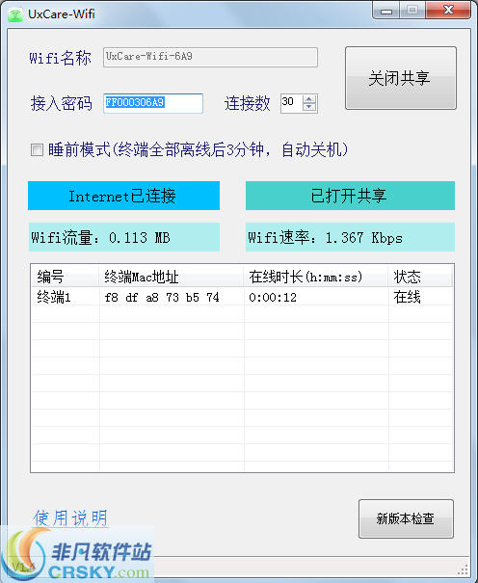This screenshot has width=478, height=583.
Task: Close the UxCare-Wifi window
Action: click(x=449, y=10)
